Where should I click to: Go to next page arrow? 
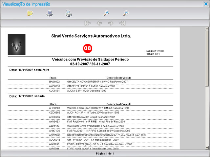point(111,23)
